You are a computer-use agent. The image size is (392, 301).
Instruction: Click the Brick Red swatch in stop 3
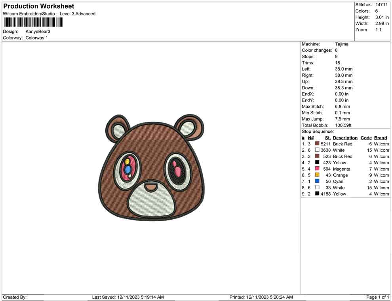317,156
